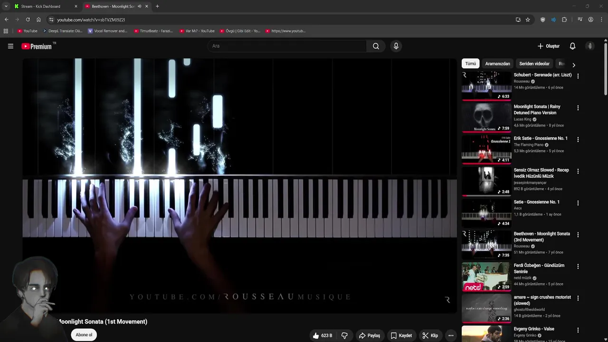Subscribe using Abone ol button
The width and height of the screenshot is (608, 342).
pyautogui.click(x=84, y=335)
